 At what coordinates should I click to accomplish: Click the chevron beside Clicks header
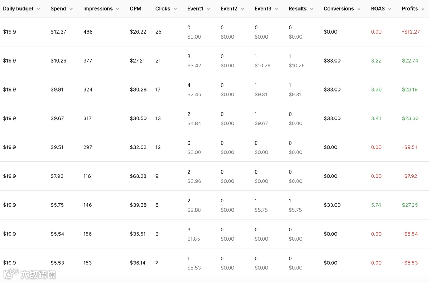[x=175, y=9]
